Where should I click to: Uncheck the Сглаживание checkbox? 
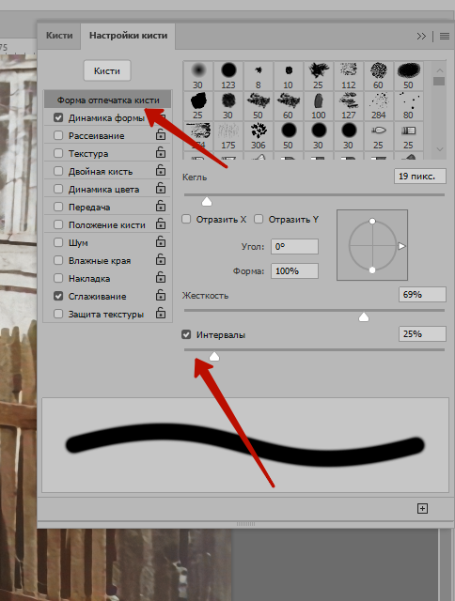click(x=58, y=296)
